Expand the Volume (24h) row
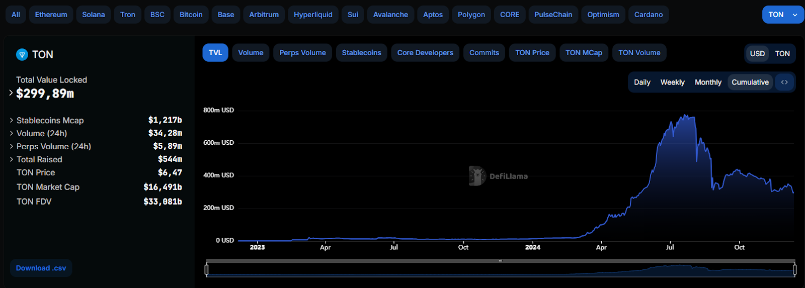 coord(12,133)
